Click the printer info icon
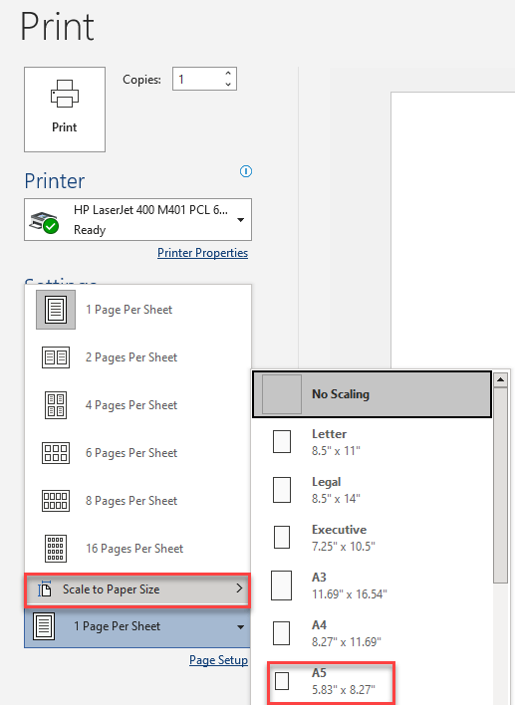Screen dimensions: 515x705 pos(246,171)
